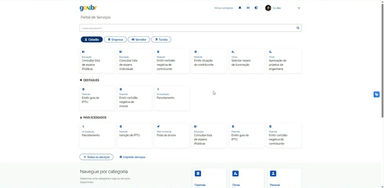
Task: Click the Obras icon on Aprovação de projetos card
Action: coord(270,52)
